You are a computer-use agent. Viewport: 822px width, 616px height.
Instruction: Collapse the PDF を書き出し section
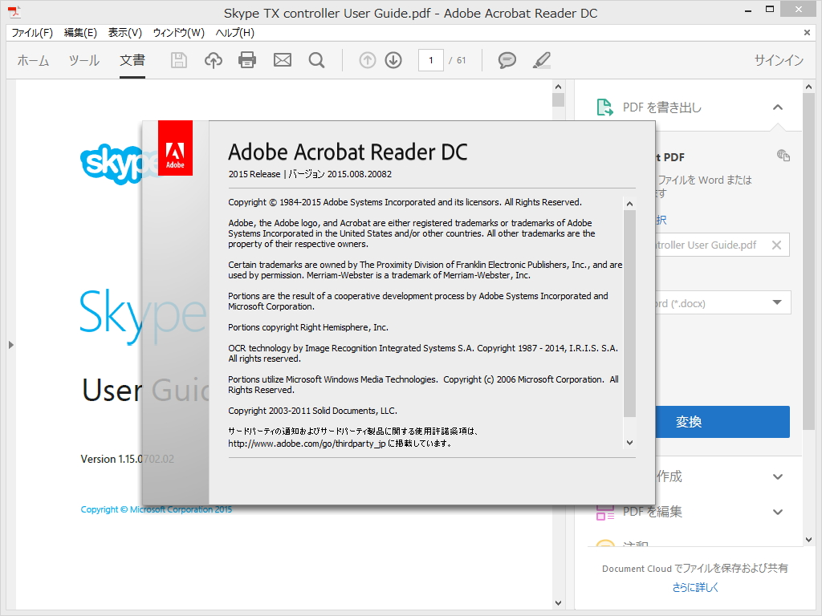point(777,107)
